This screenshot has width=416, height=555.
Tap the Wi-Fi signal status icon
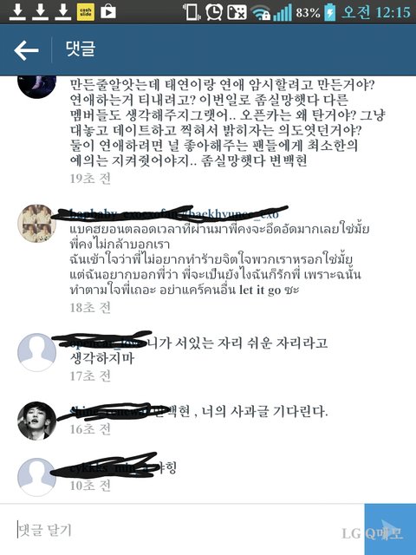261,13
